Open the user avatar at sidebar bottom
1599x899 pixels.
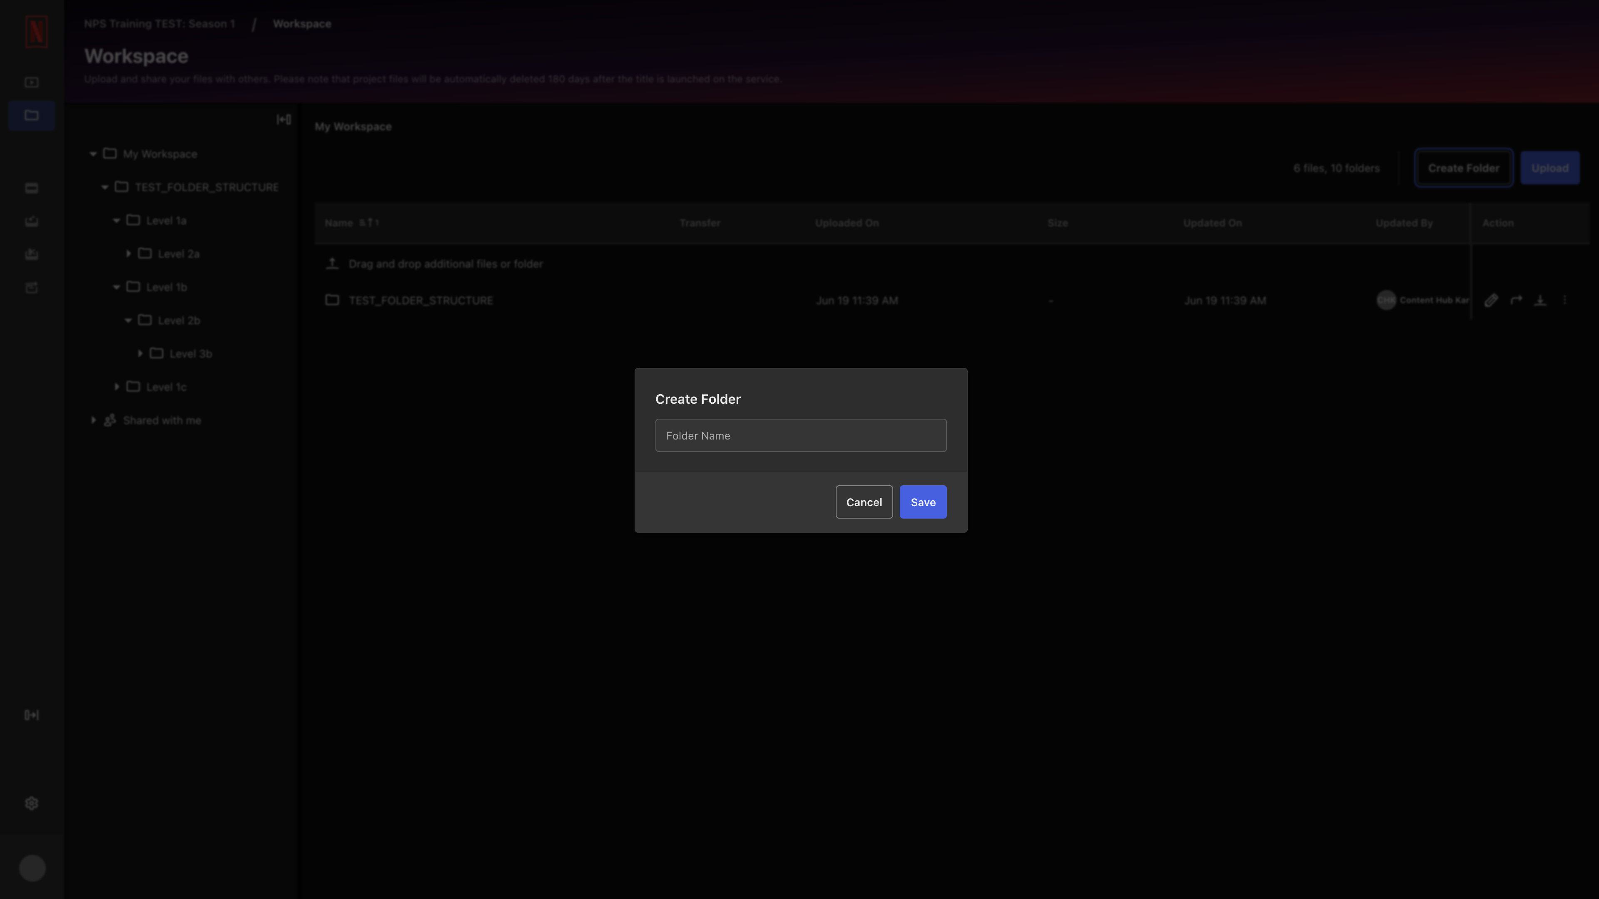click(32, 868)
